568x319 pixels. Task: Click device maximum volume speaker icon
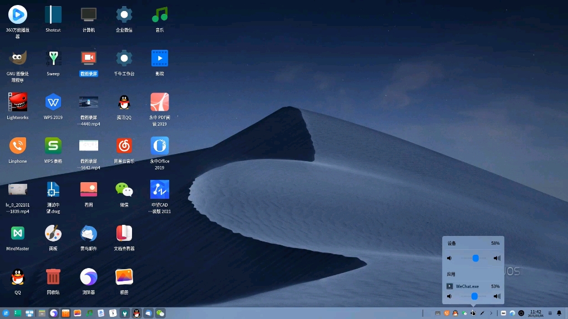click(x=497, y=258)
